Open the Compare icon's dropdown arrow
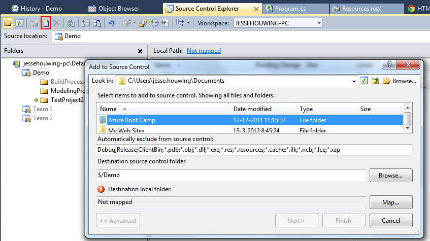This screenshot has height=241, width=430. [x=135, y=23]
